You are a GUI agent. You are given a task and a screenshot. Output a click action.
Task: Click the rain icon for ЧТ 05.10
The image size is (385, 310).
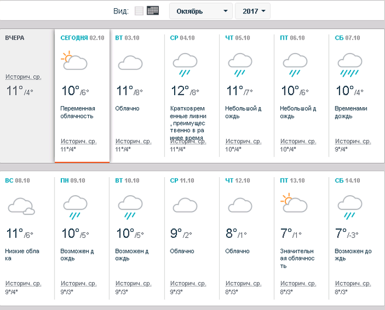[240, 64]
